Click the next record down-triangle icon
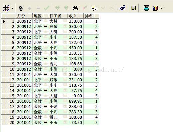The height and width of the screenshot is (132, 173). pos(103,8)
